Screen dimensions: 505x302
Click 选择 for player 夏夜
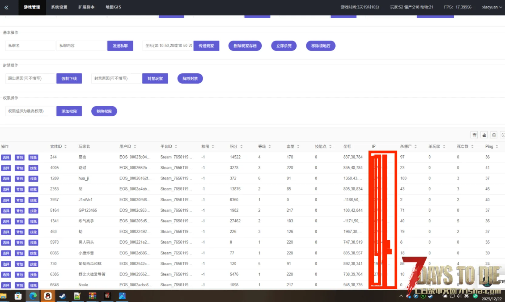pyautogui.click(x=6, y=158)
